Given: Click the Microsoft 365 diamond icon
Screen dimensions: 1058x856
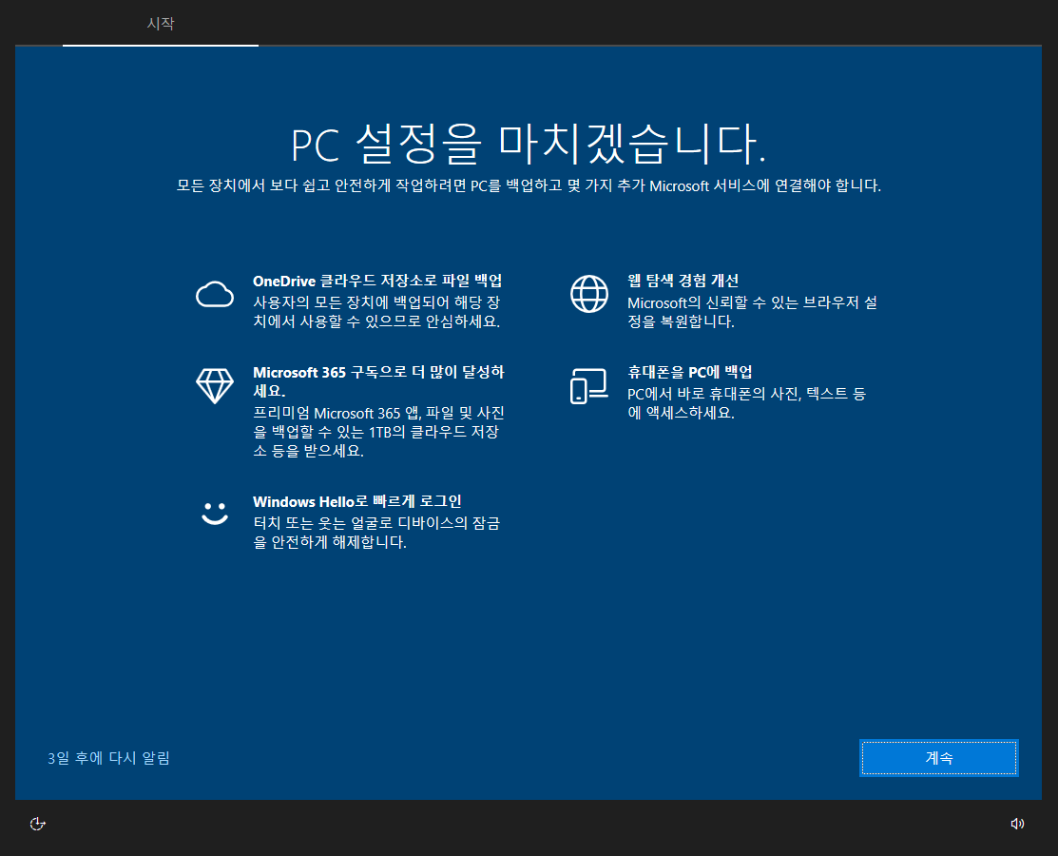Looking at the screenshot, I should pyautogui.click(x=215, y=385).
